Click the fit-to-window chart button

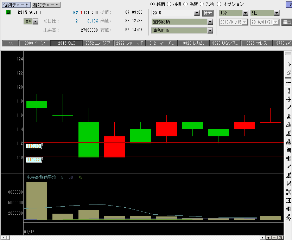point(280,238)
